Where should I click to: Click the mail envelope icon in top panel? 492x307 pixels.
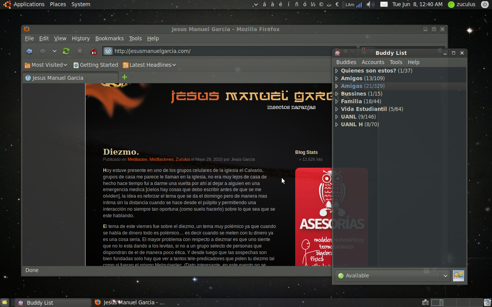point(384,5)
